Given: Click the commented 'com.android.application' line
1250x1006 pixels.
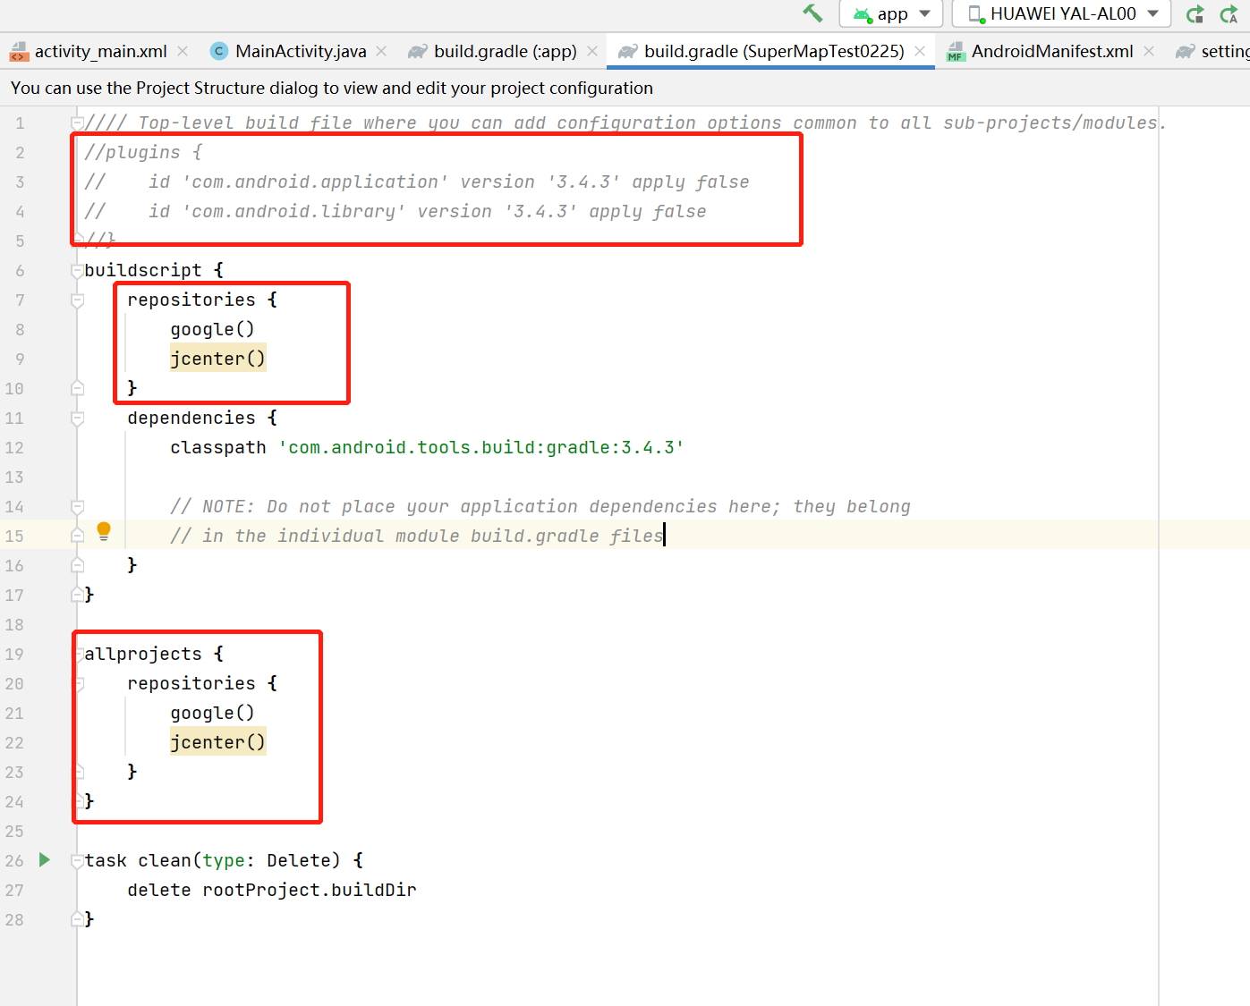Looking at the screenshot, I should click(x=417, y=182).
